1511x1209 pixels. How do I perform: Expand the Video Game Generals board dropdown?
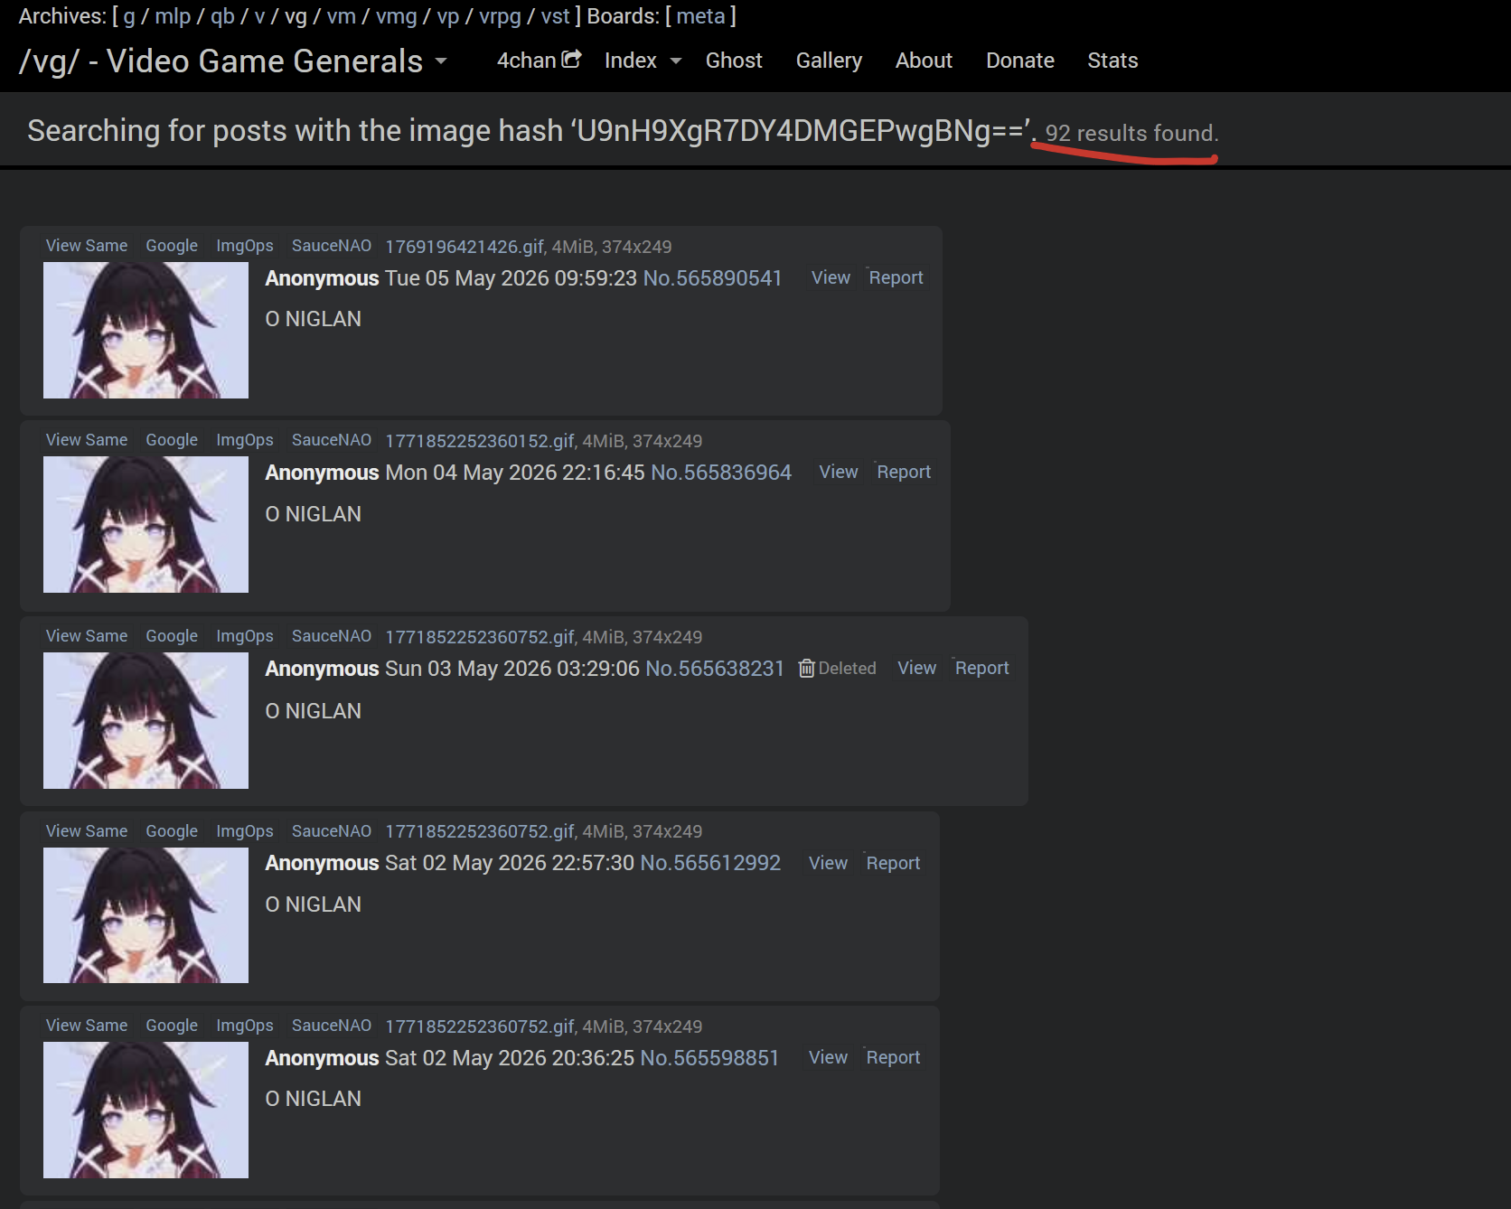441,61
